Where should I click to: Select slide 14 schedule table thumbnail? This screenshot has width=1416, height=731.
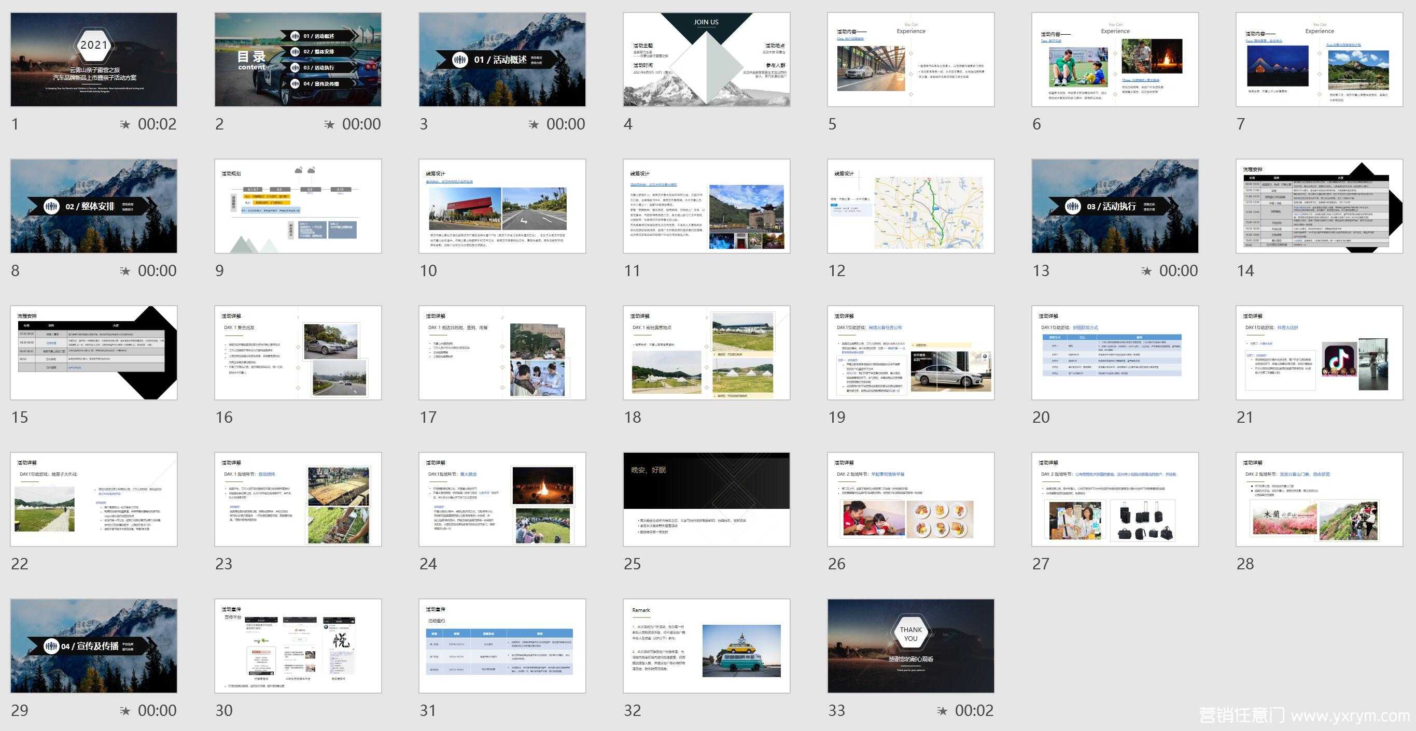coord(1319,206)
